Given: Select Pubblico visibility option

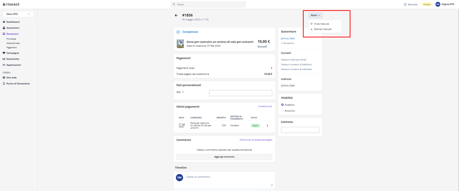Looking at the screenshot, I should [283, 105].
